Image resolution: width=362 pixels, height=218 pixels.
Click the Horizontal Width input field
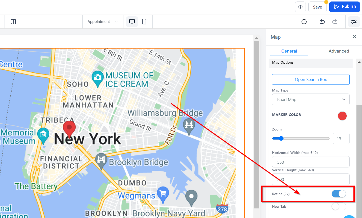tap(311, 162)
